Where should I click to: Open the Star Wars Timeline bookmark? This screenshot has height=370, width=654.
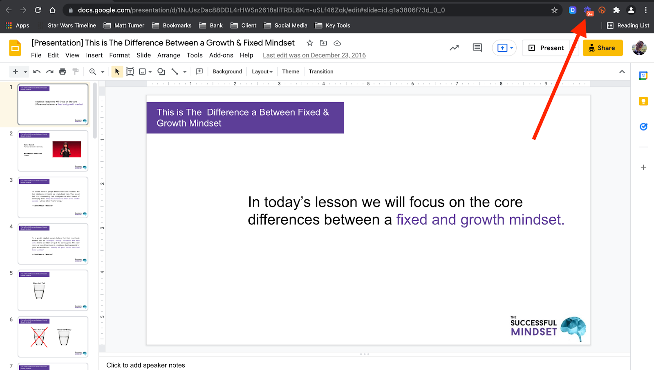pyautogui.click(x=72, y=25)
